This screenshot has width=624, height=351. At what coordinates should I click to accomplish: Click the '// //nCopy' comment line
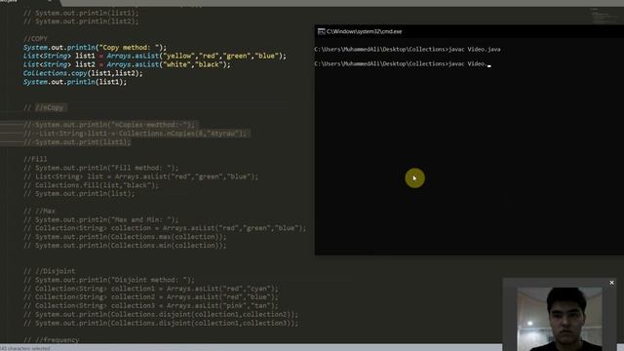tap(43, 108)
